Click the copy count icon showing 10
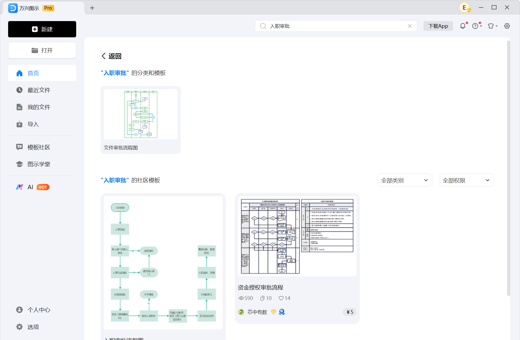This screenshot has height=340, width=520. (262, 298)
